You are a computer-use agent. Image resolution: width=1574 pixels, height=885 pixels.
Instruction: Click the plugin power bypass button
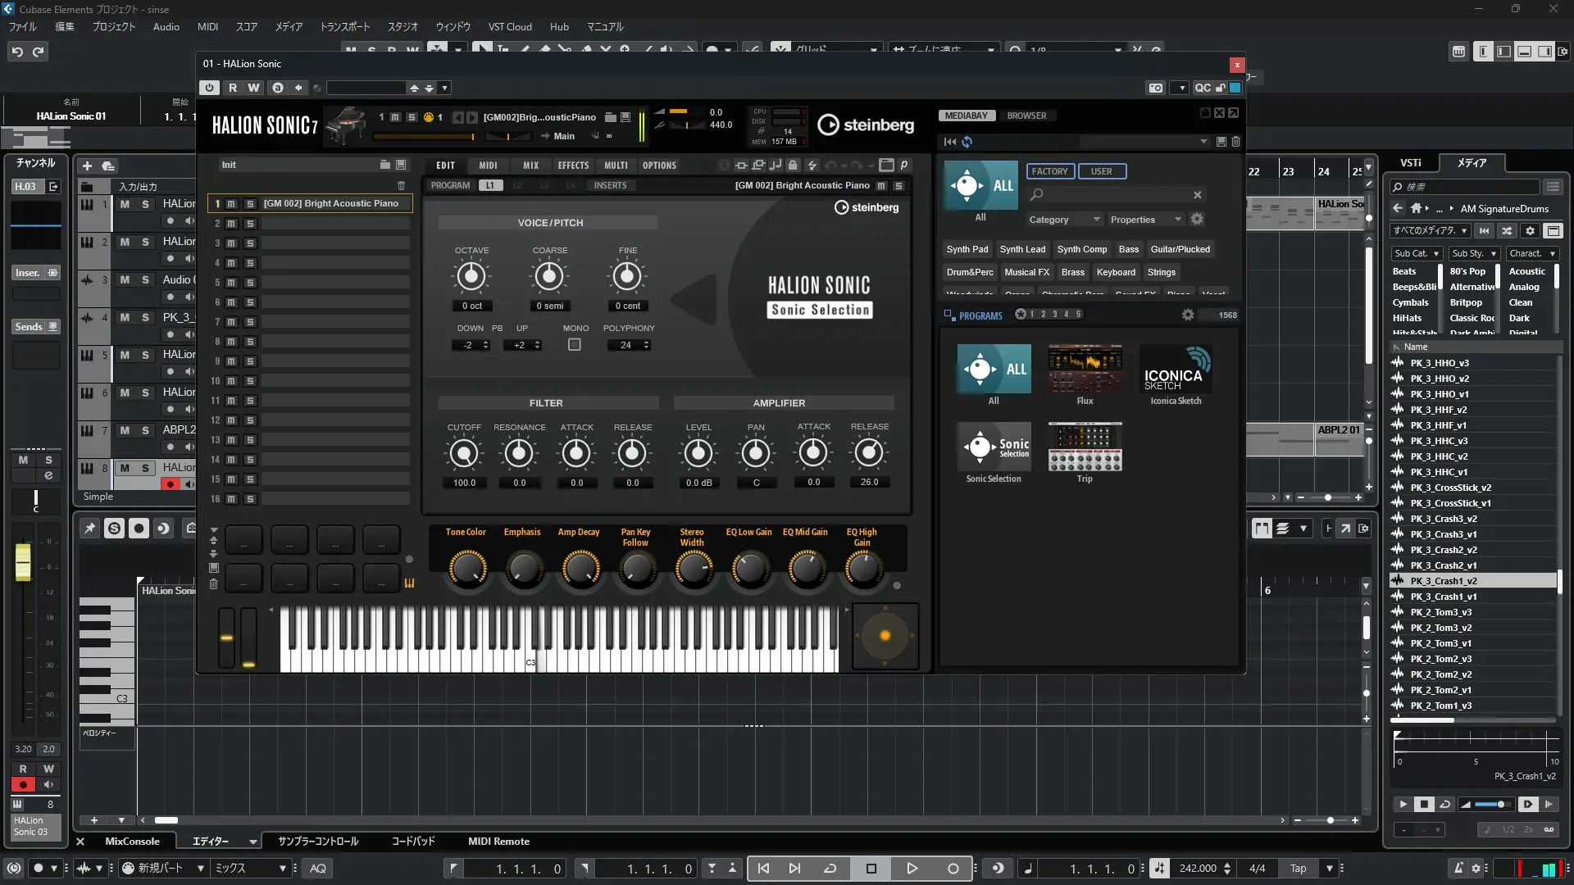pos(209,88)
